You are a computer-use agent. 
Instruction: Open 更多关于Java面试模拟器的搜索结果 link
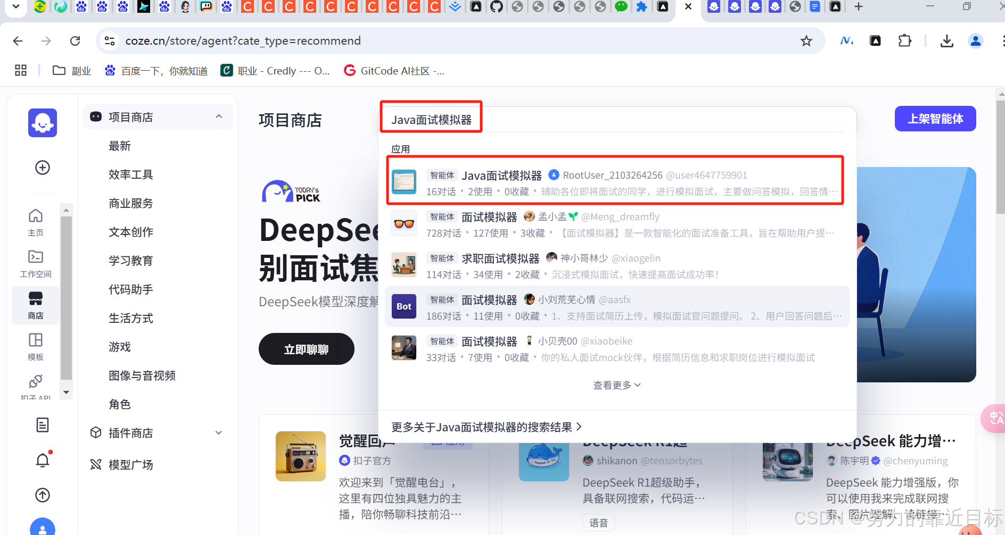487,427
